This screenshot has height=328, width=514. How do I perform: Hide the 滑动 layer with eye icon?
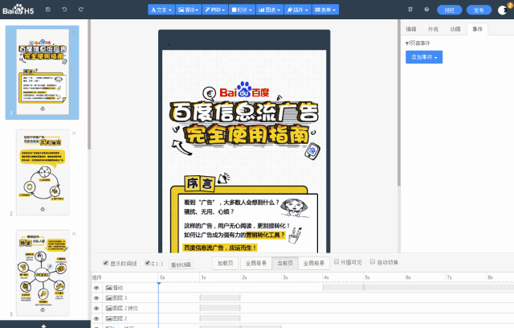coord(96,288)
